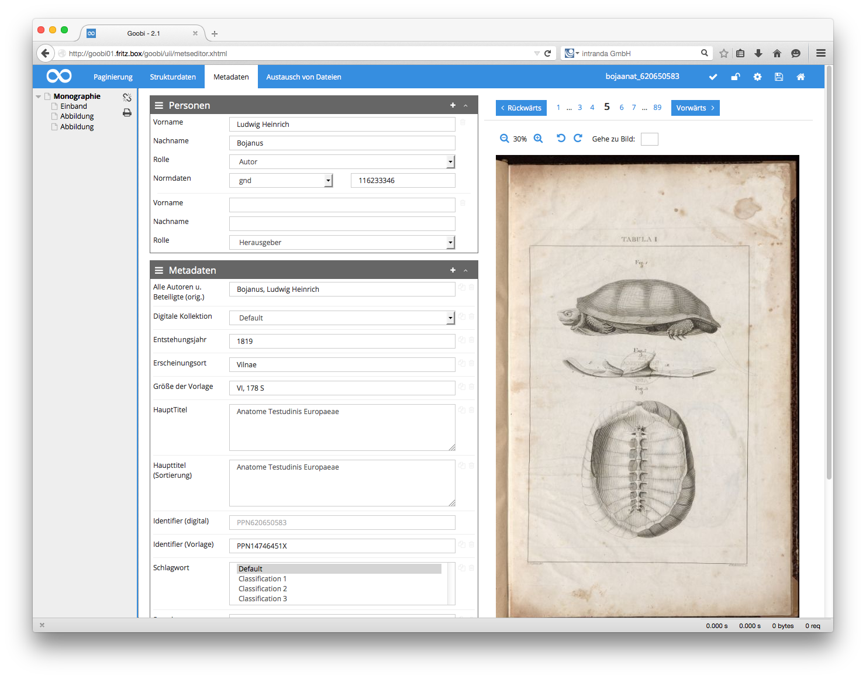
Task: Select Monographie in structure tree
Action: (x=77, y=96)
